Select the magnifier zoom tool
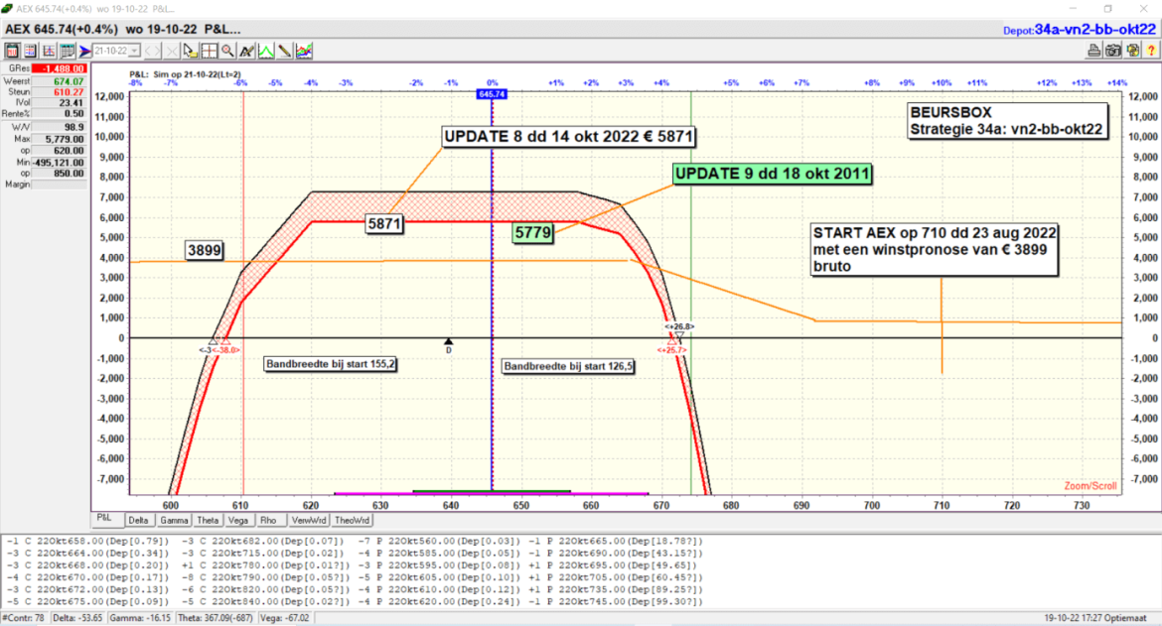The height and width of the screenshot is (626, 1162). pos(227,51)
